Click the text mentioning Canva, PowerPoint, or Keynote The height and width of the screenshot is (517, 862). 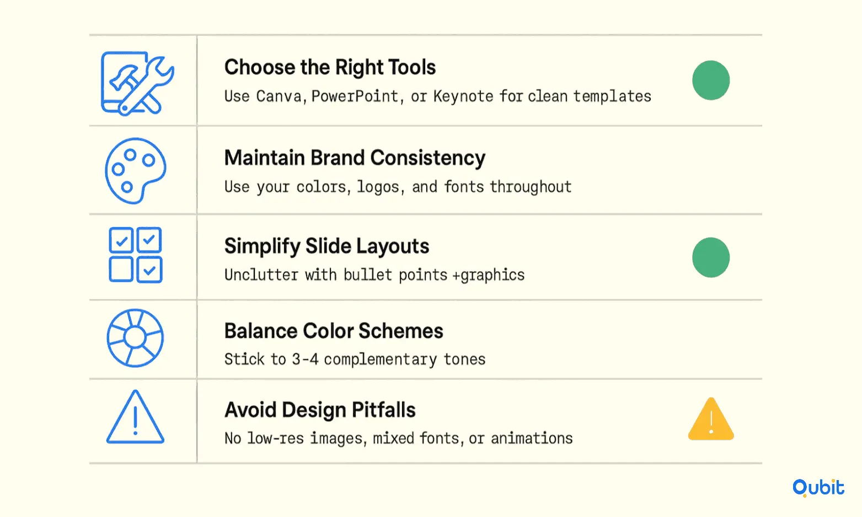[x=437, y=96]
